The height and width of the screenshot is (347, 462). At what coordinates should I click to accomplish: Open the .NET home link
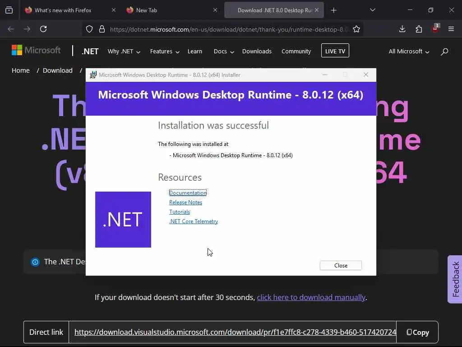click(90, 52)
